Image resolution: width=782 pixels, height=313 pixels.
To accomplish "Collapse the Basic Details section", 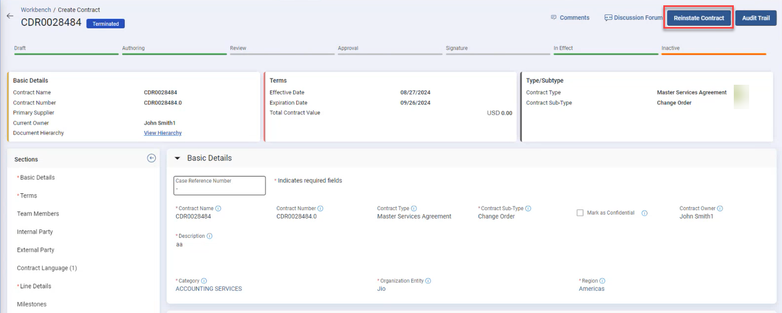I will click(177, 158).
